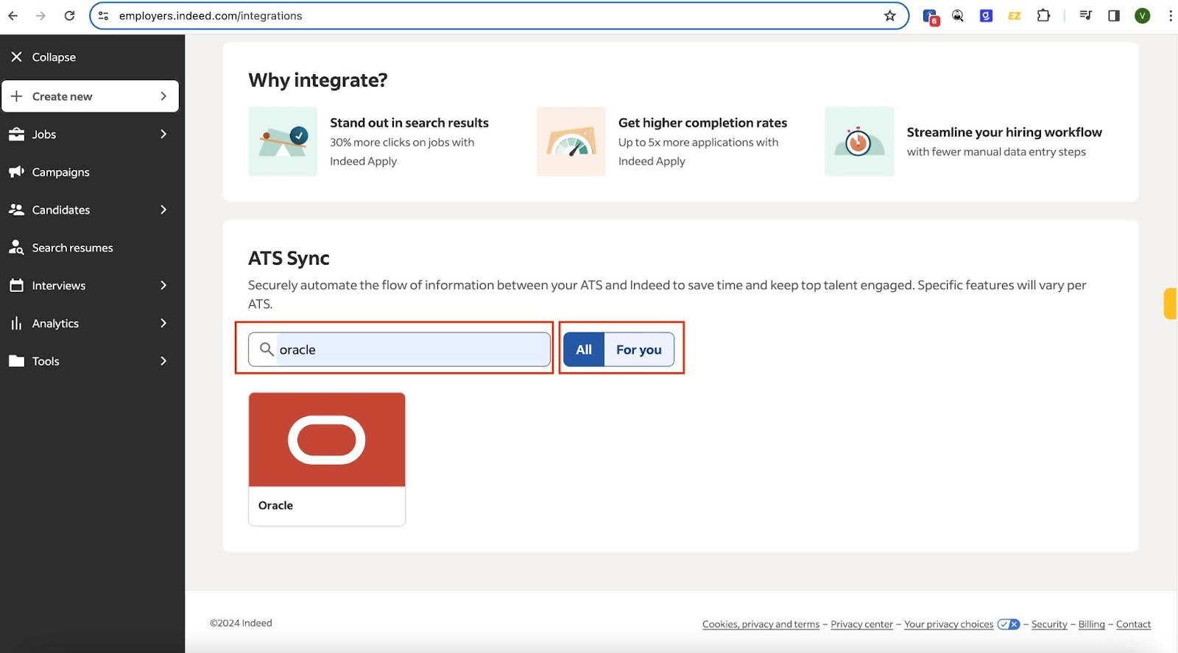The width and height of the screenshot is (1178, 653).
Task: Open Campaigns megaphone icon
Action: point(16,171)
